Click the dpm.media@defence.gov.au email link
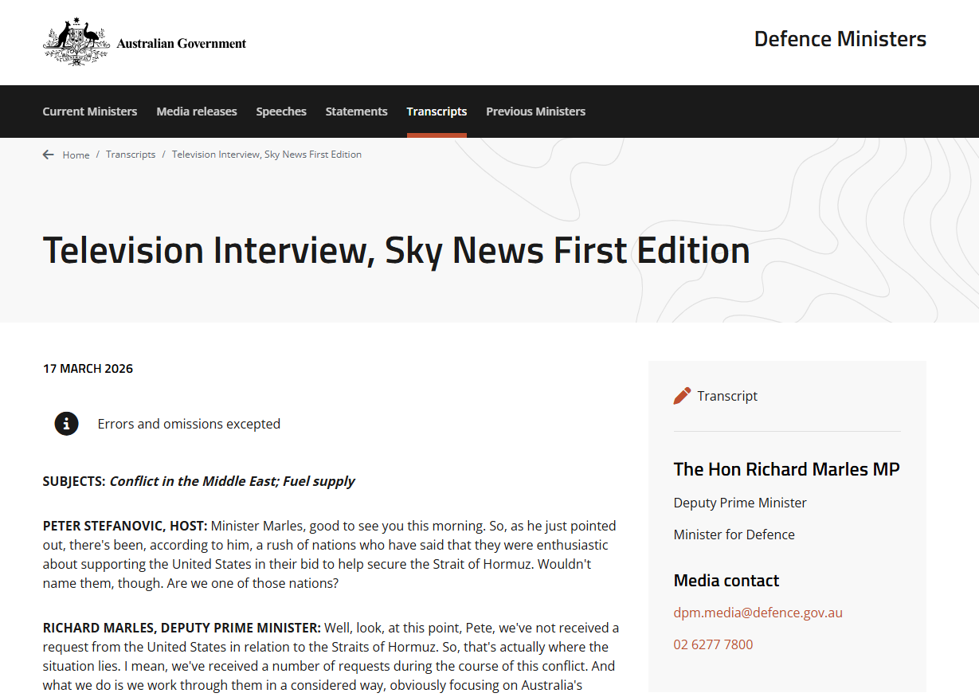Viewport: 979px width, 697px height. click(x=758, y=613)
